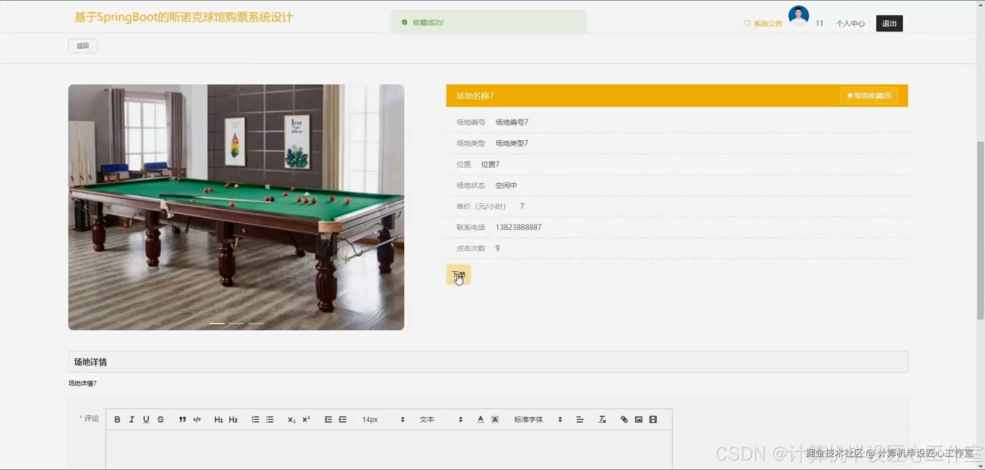Image resolution: width=985 pixels, height=470 pixels.
Task: Apply superscript formatting
Action: coord(306,419)
